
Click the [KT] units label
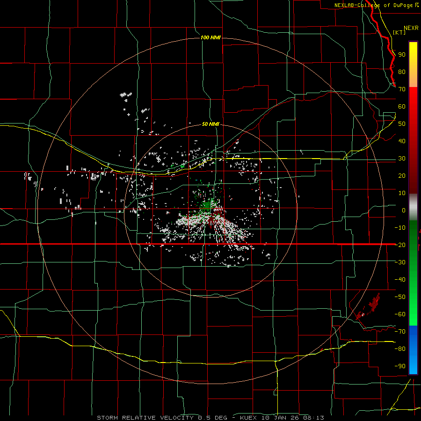click(x=399, y=32)
